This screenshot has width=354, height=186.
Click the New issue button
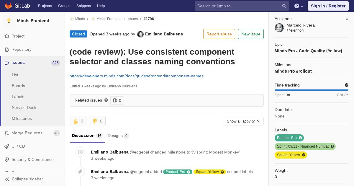pos(251,34)
